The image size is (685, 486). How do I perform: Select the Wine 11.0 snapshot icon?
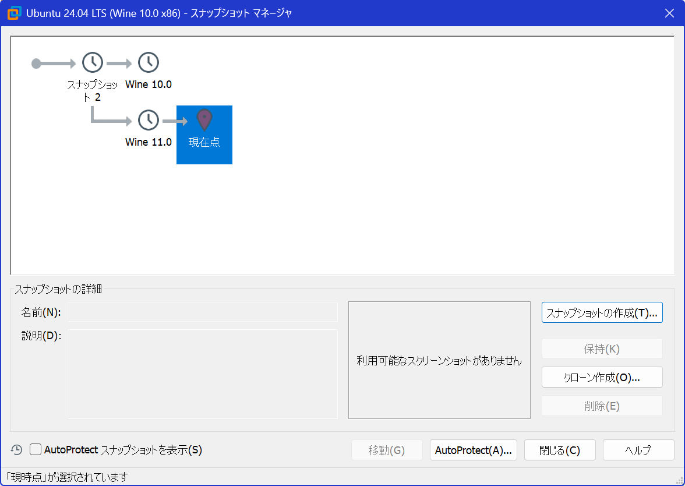149,121
